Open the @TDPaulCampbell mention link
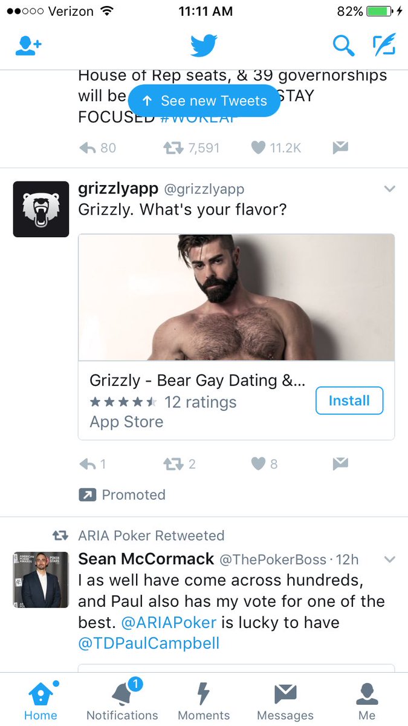Image resolution: width=408 pixels, height=726 pixels. point(149,643)
